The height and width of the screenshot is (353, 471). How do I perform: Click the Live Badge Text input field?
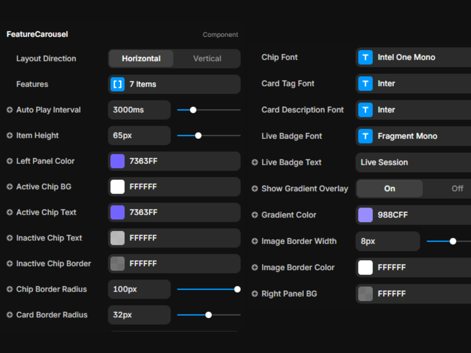[x=412, y=162]
